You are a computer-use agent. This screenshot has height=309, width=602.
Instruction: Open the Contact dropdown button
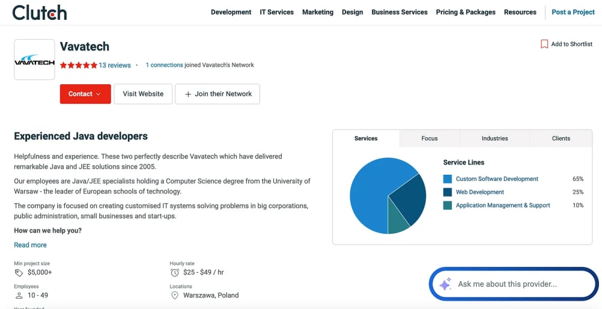tap(85, 94)
